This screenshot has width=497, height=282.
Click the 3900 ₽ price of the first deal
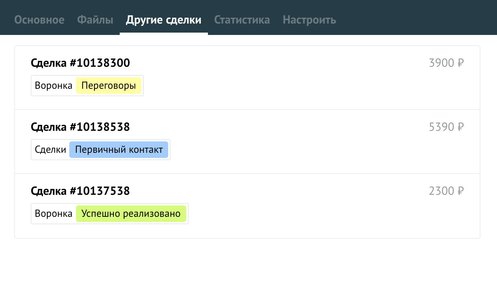(447, 62)
